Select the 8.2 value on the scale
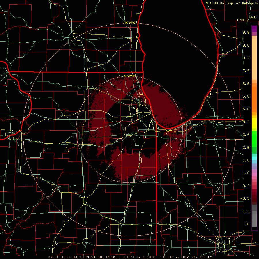 (246, 58)
